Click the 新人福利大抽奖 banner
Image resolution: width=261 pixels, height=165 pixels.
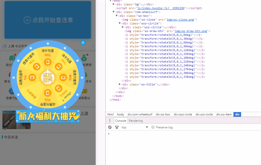(x=48, y=116)
